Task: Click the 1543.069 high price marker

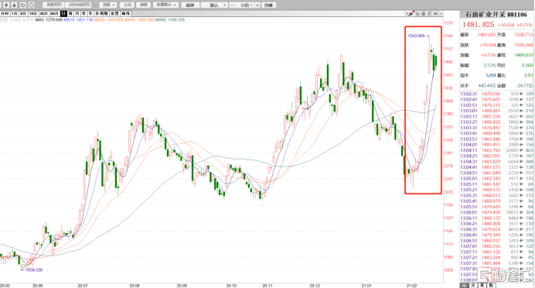Action: point(416,36)
